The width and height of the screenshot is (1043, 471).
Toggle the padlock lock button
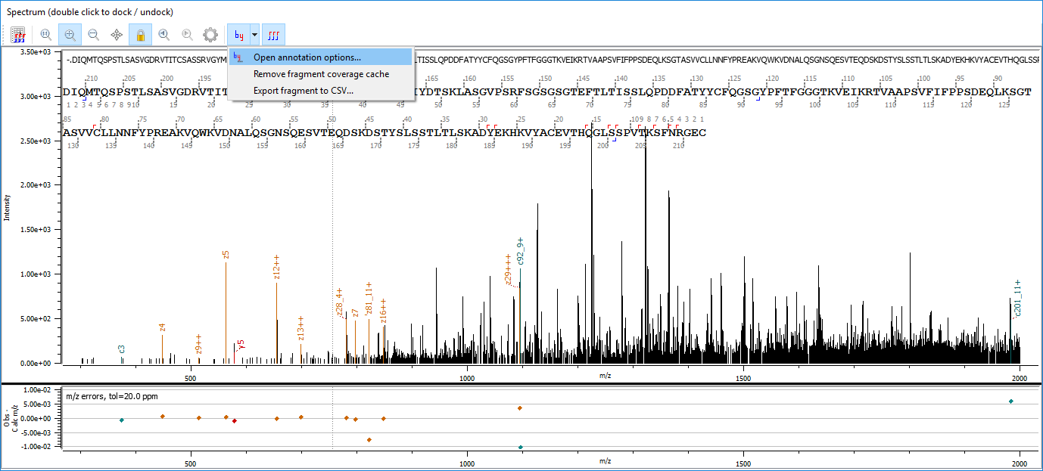[x=140, y=35]
